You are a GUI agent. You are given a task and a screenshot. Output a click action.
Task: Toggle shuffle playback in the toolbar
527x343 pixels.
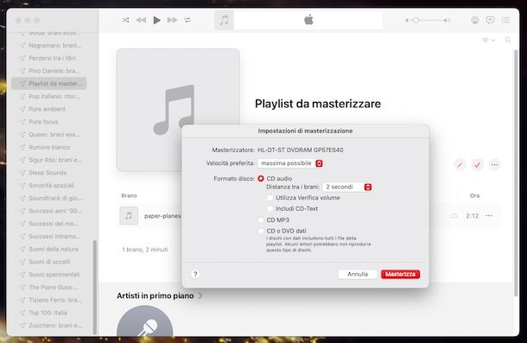coord(125,20)
